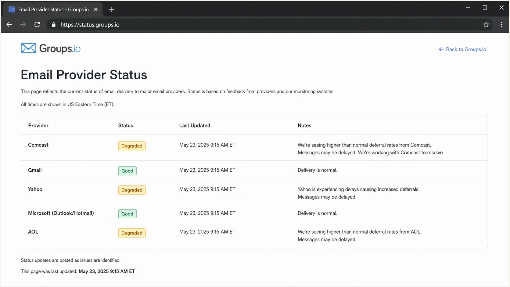510x287 pixels.
Task: Click the Yahoo row last updated time
Action: coord(207,189)
